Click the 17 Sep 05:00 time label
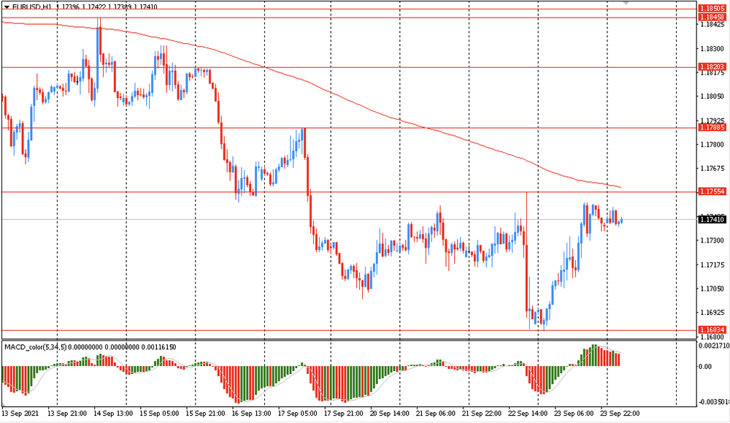Viewport: 730px width, 423px height. (x=298, y=414)
